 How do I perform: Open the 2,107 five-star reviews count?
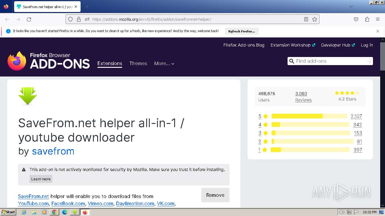point(356,116)
